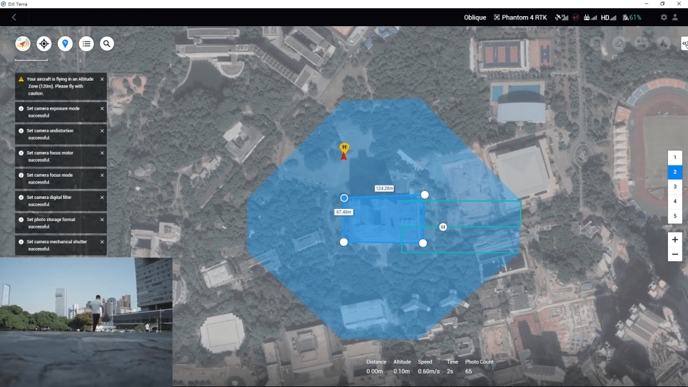Collapse the right side panel

(x=684, y=44)
